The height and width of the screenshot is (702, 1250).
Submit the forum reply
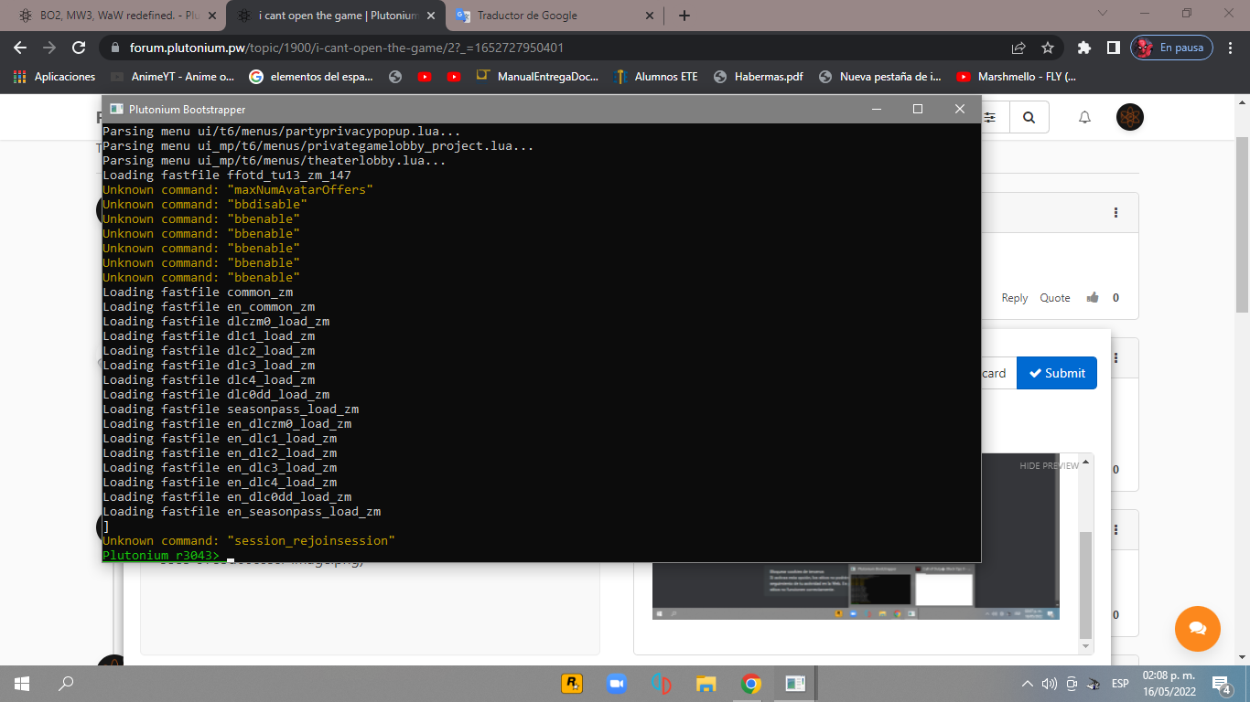(1057, 373)
